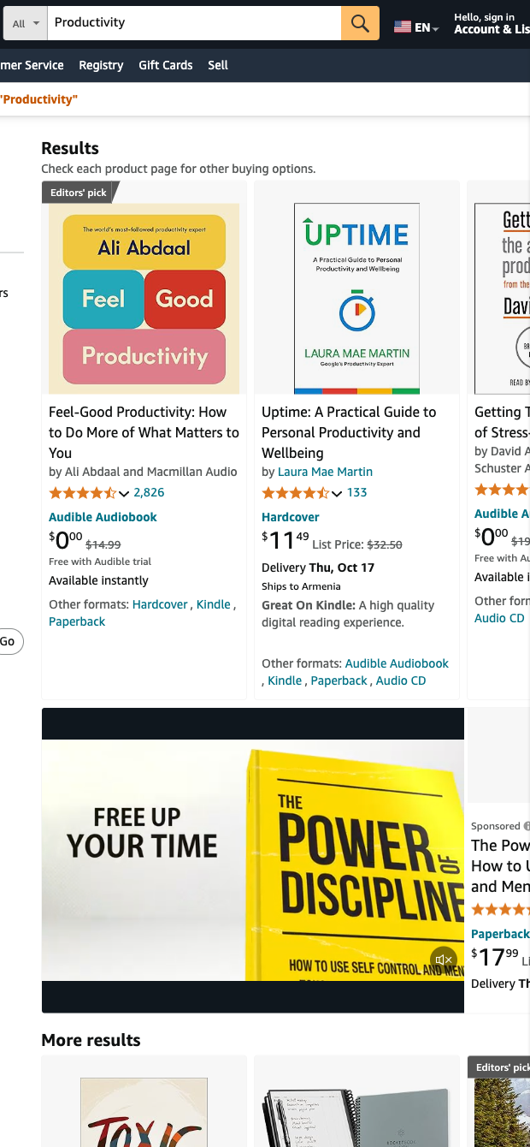The image size is (530, 1147).
Task: Open the All departments search dropdown
Action: [x=26, y=24]
